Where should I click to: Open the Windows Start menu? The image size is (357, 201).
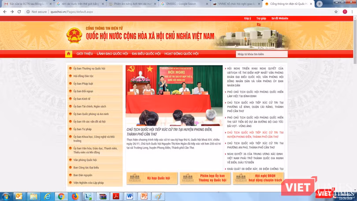pos(6,197)
